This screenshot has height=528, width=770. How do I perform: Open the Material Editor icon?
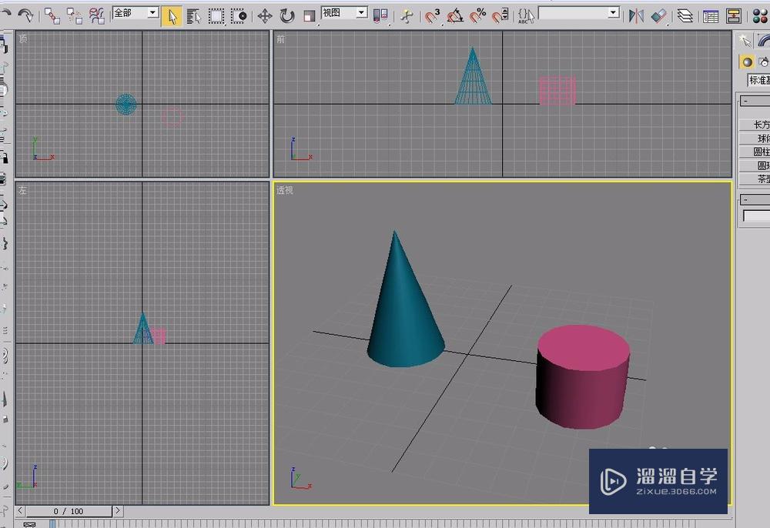pyautogui.click(x=759, y=15)
